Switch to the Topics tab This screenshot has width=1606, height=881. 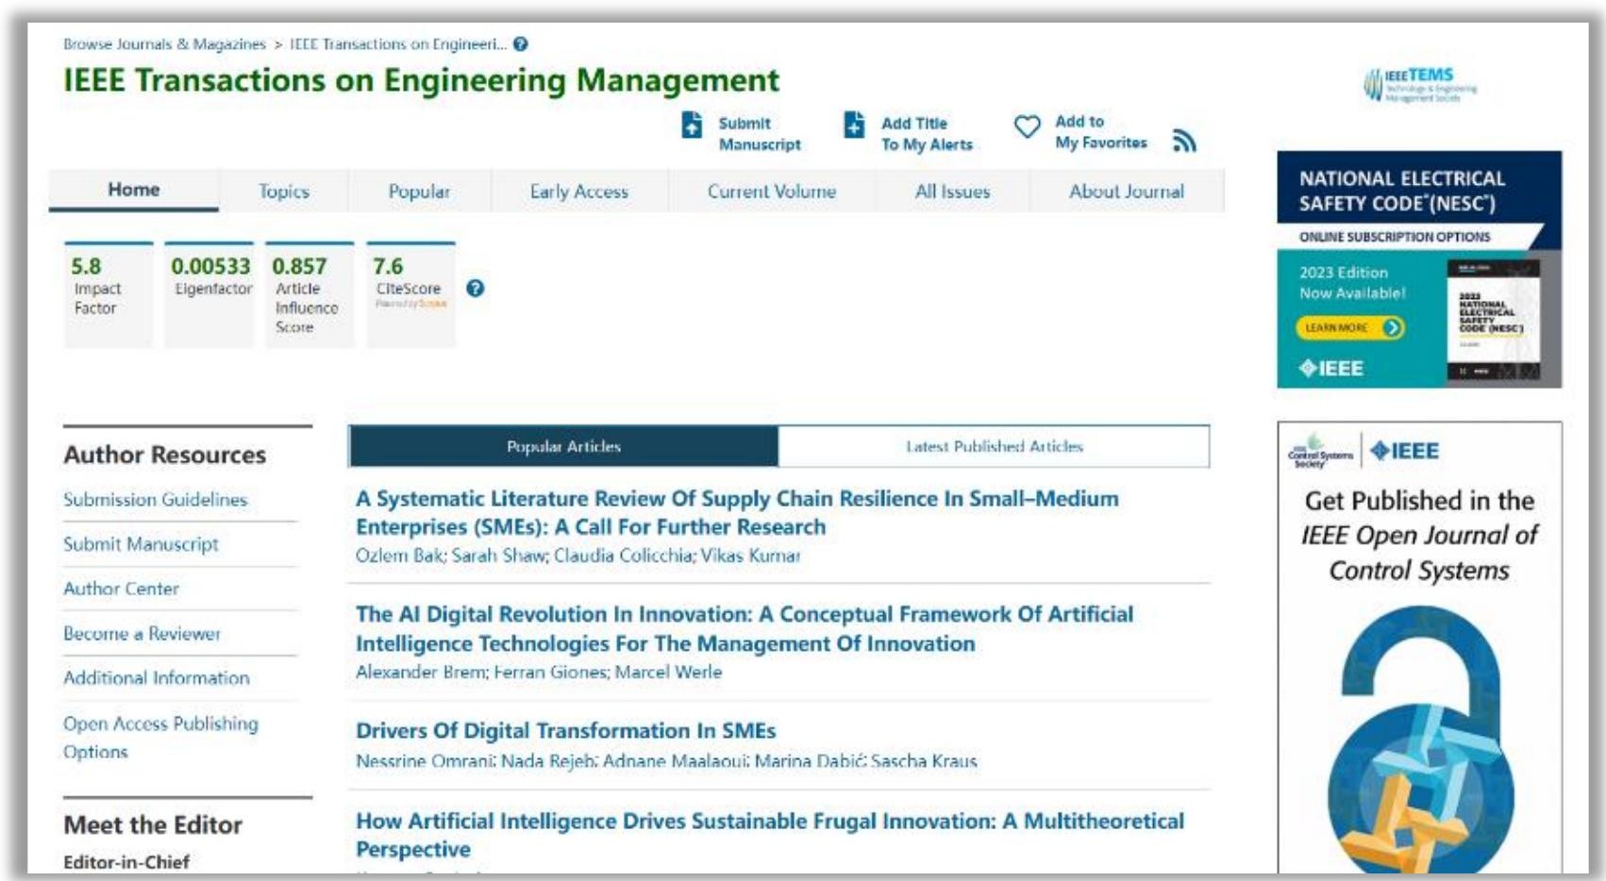[x=284, y=191]
